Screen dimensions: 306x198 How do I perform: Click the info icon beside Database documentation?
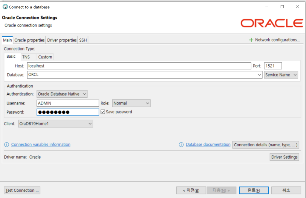(181, 145)
